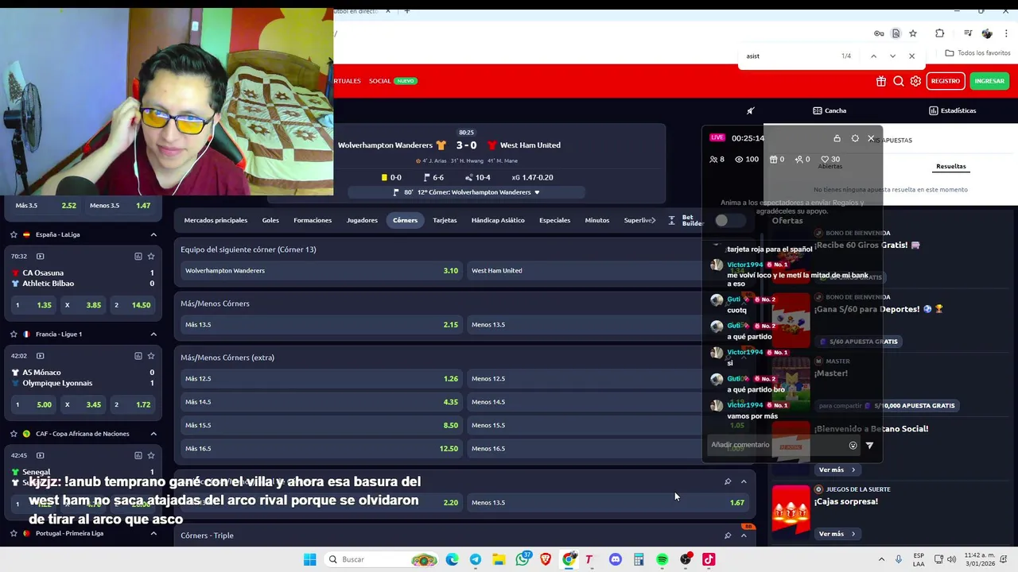The width and height of the screenshot is (1018, 572).
Task: Favorite the Francia - Ligue 1 star
Action: pos(14,334)
